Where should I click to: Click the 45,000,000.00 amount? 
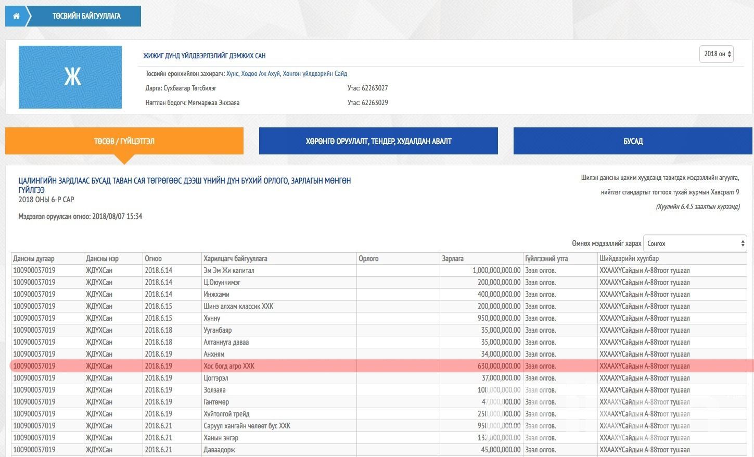(x=501, y=450)
